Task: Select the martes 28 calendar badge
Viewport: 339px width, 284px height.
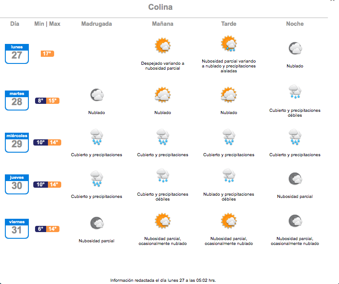Action: pyautogui.click(x=17, y=100)
